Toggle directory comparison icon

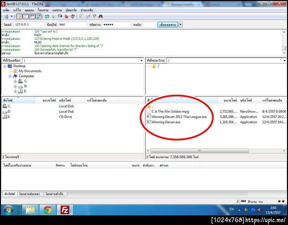tap(88, 16)
